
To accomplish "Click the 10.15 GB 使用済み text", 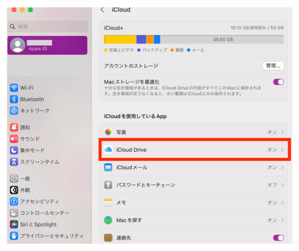I will 249,28.
